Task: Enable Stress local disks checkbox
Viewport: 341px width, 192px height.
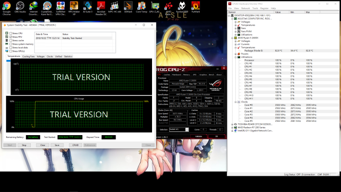Action: (10, 47)
